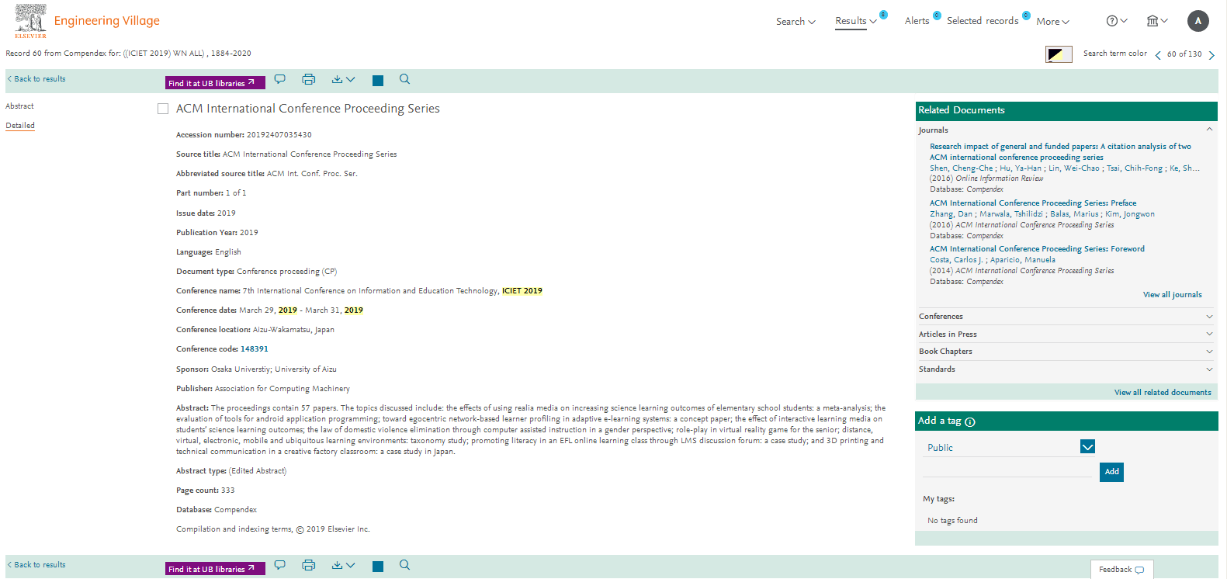Click the top toolbar blue square icon

tap(378, 81)
